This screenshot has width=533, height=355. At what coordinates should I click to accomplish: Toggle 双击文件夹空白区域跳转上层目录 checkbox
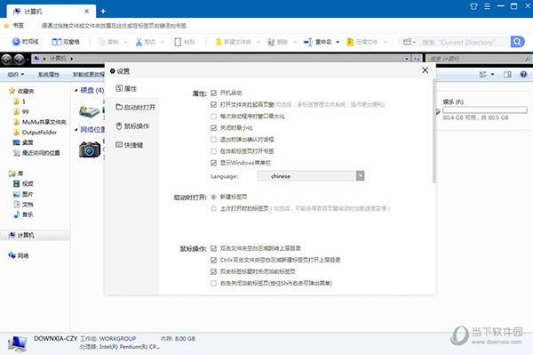pyautogui.click(x=213, y=248)
